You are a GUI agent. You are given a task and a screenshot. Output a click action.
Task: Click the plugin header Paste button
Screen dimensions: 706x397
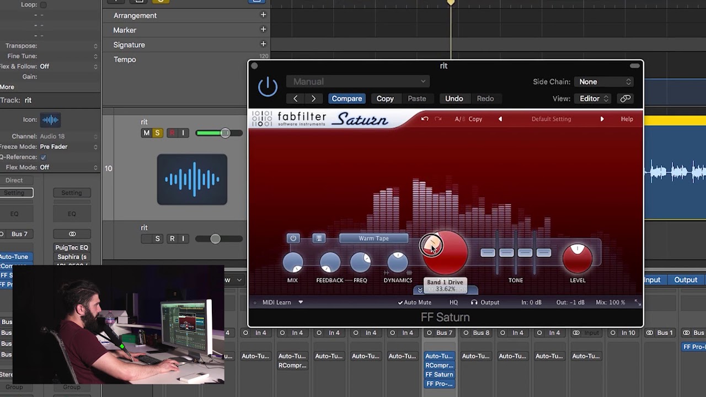click(x=417, y=99)
